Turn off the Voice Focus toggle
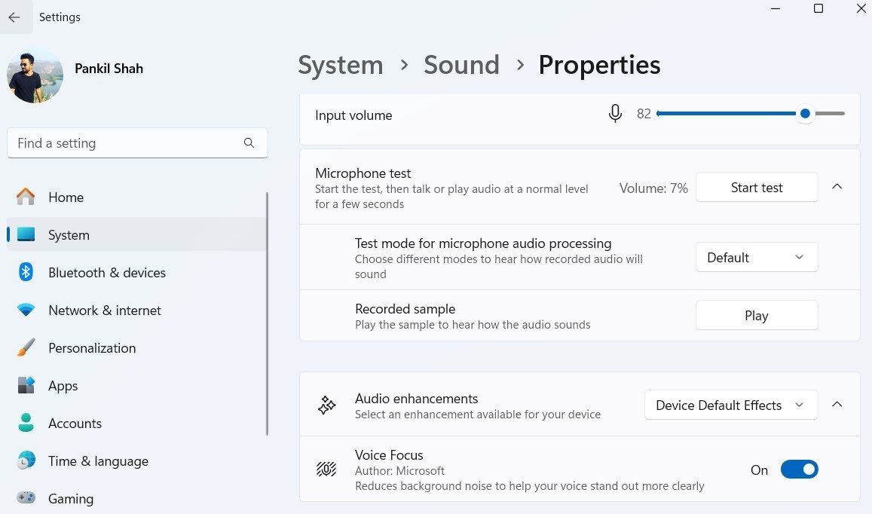The height and width of the screenshot is (514, 872). [799, 469]
